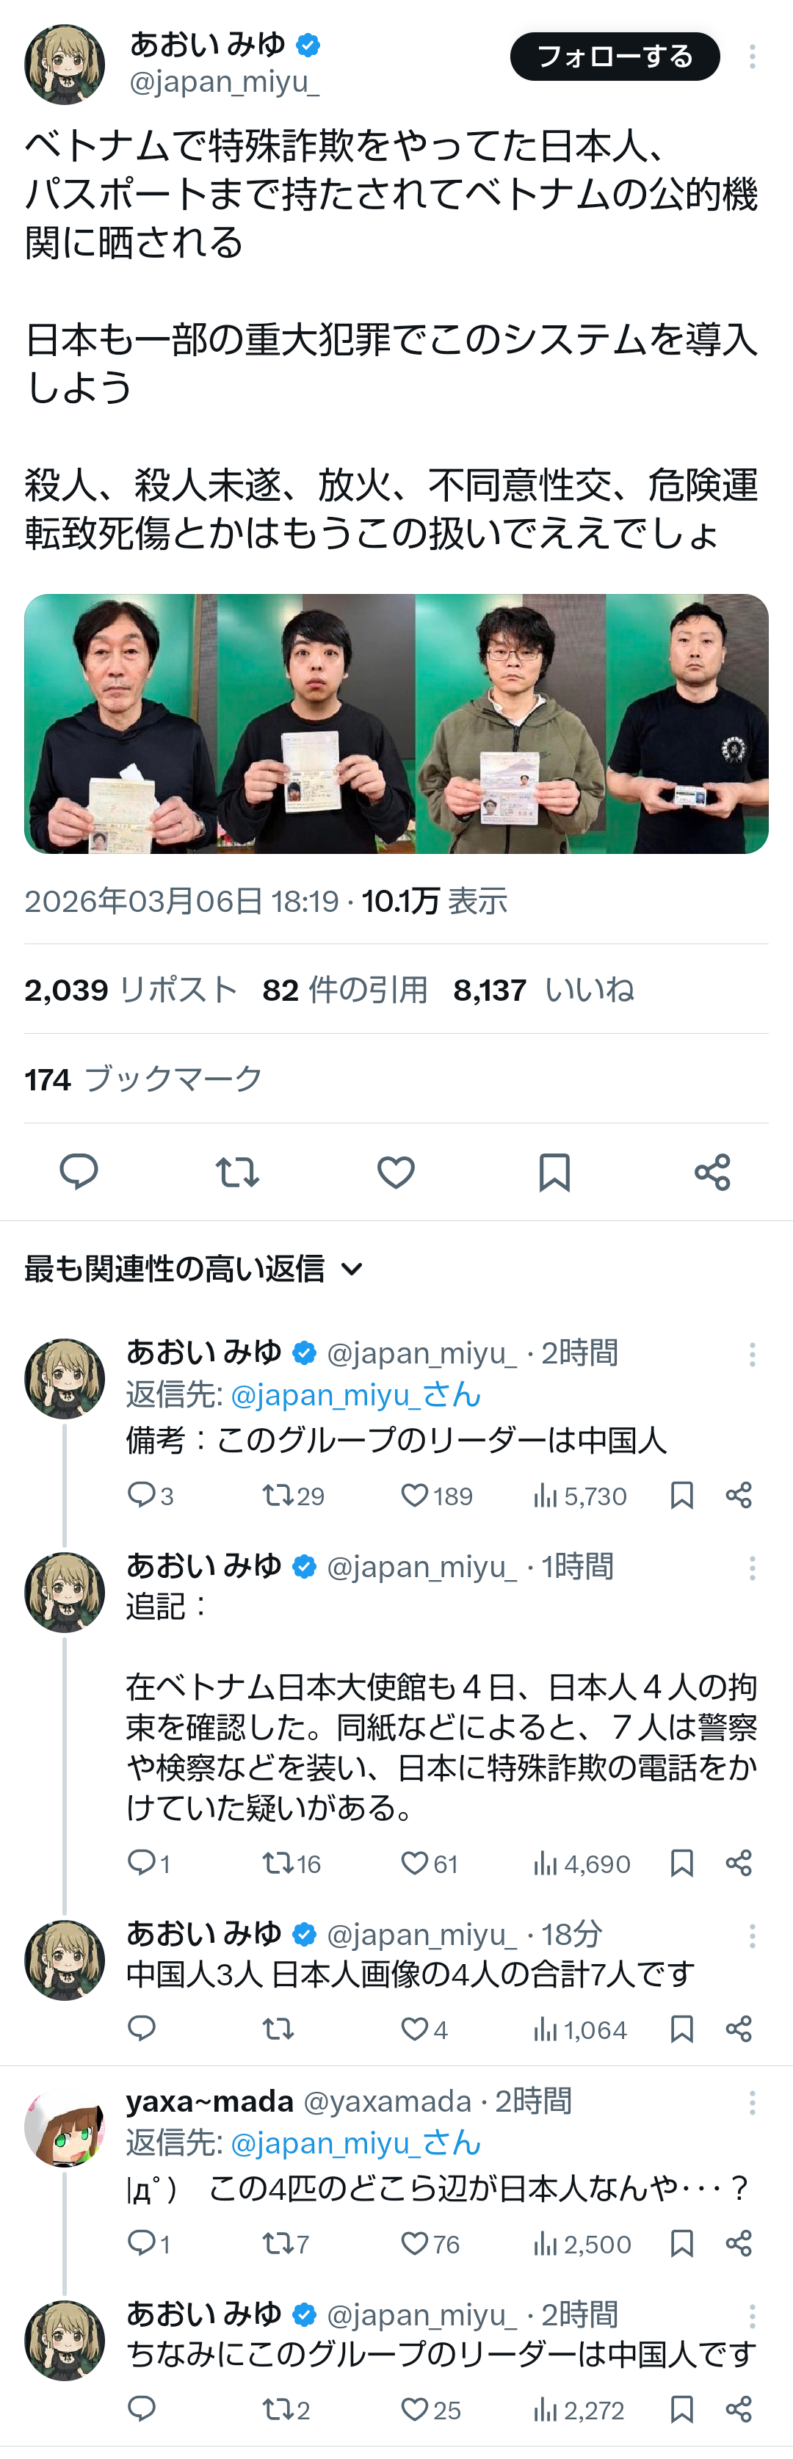Reply to the main post
793x2459 pixels.
[x=79, y=1171]
